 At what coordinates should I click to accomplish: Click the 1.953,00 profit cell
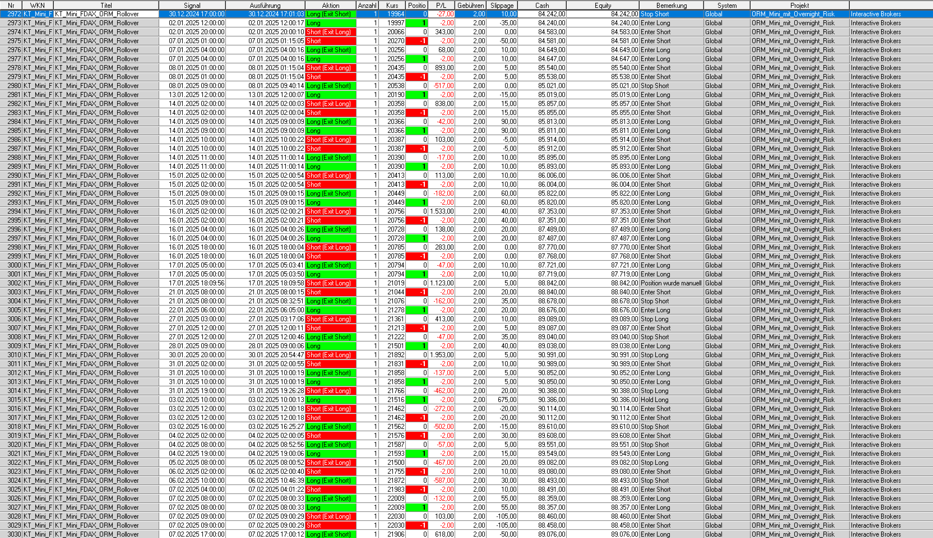tap(442, 355)
